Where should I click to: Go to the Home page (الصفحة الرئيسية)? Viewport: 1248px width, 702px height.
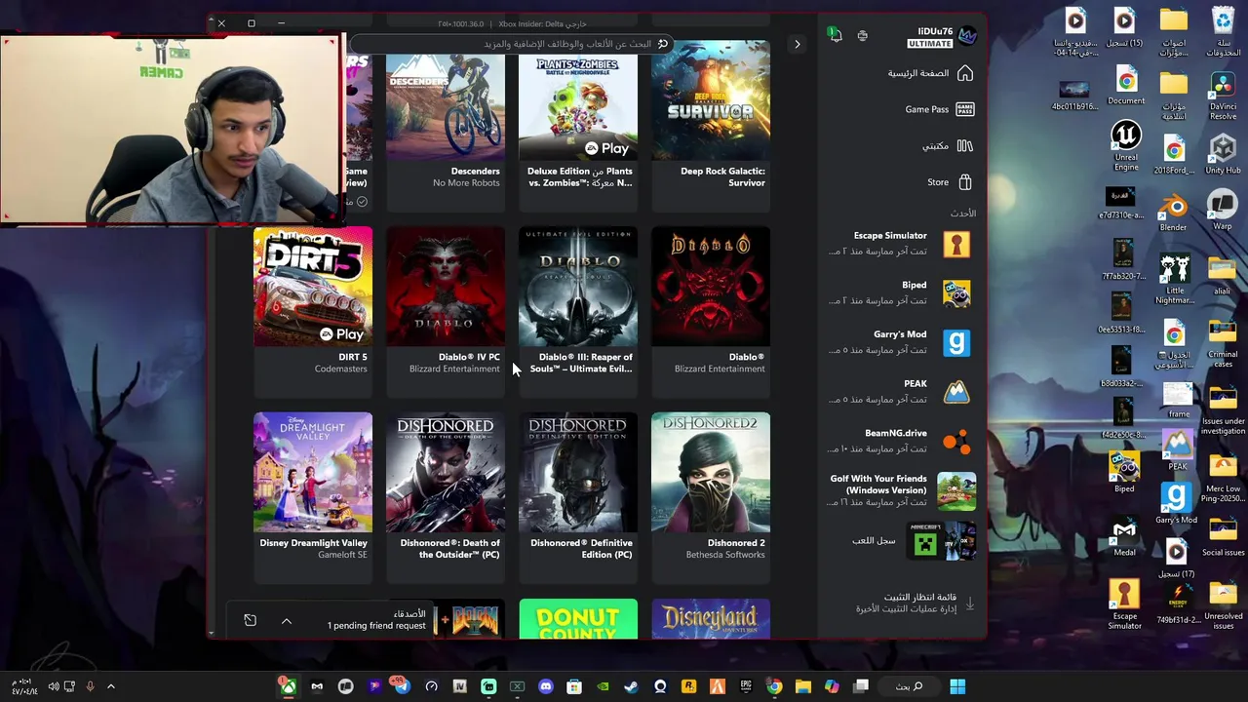click(929, 73)
